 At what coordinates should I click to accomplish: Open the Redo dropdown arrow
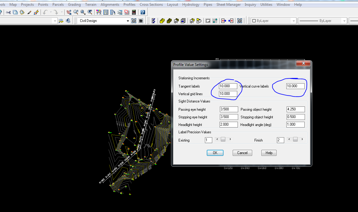pyautogui.click(x=61, y=12)
